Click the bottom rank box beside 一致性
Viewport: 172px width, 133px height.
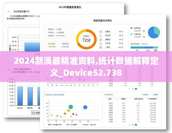pos(101,47)
